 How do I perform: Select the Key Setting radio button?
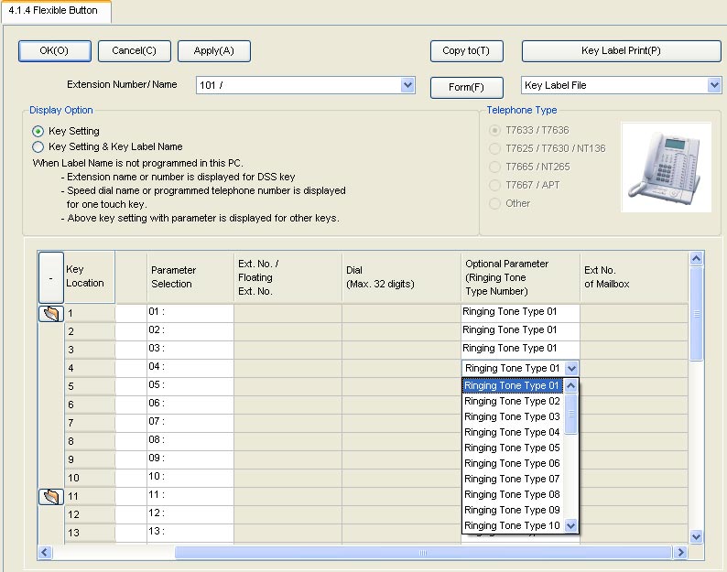tap(38, 131)
